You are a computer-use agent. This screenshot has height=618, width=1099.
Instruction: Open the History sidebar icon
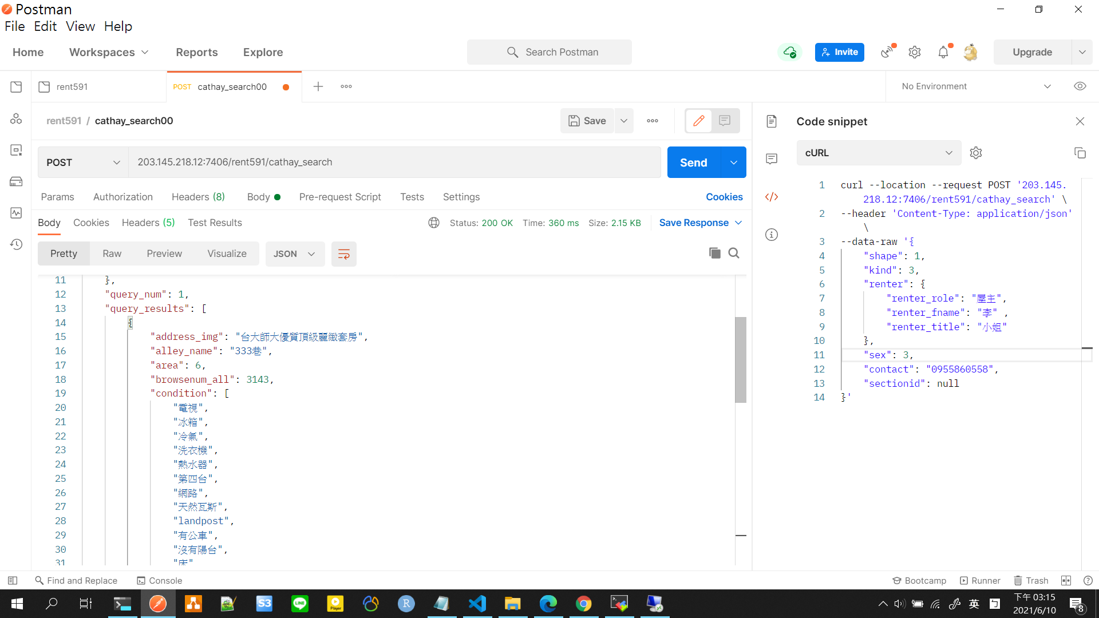click(x=16, y=244)
